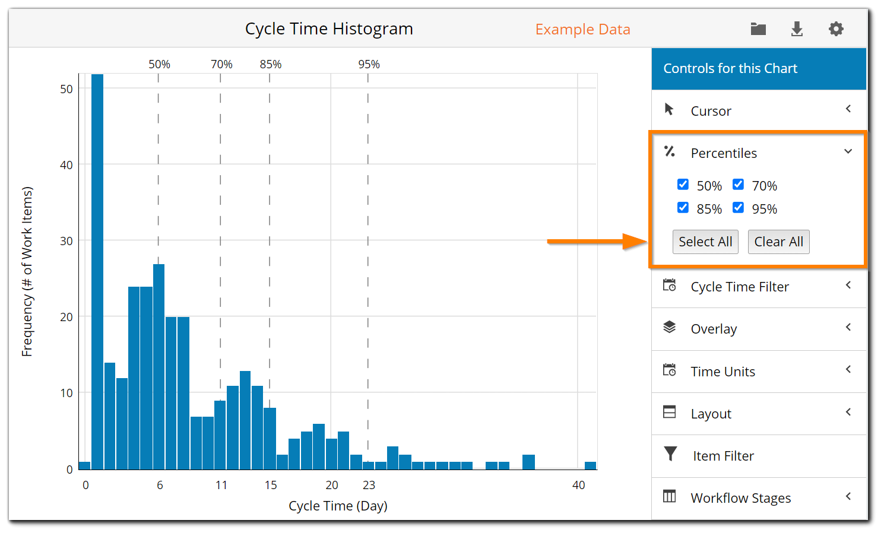The width and height of the screenshot is (884, 536).
Task: Click the Workflow Stages table icon
Action: 670,497
